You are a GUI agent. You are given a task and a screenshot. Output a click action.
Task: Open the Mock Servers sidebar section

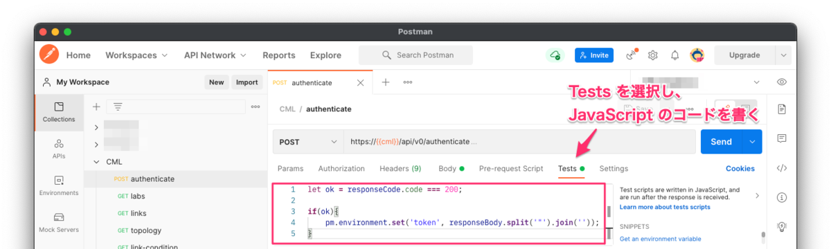59,221
